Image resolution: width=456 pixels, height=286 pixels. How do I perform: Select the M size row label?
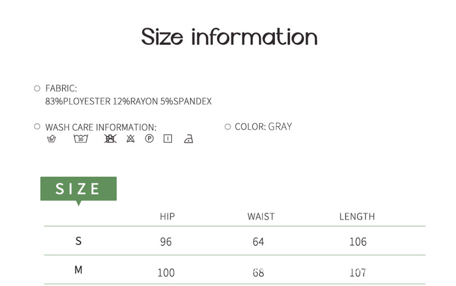[79, 270]
